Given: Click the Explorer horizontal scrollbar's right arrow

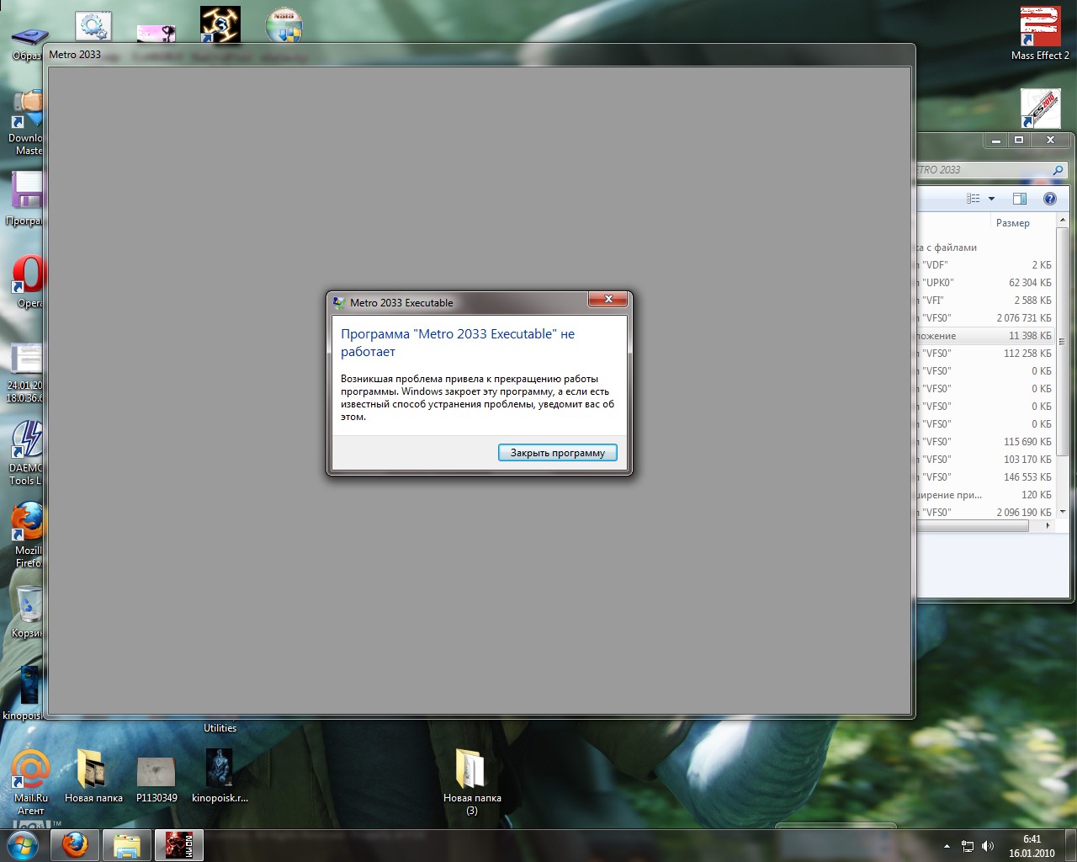Looking at the screenshot, I should (x=1048, y=526).
